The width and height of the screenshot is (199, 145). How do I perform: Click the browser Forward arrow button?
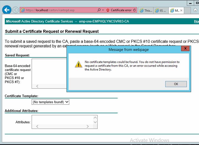(15, 10)
